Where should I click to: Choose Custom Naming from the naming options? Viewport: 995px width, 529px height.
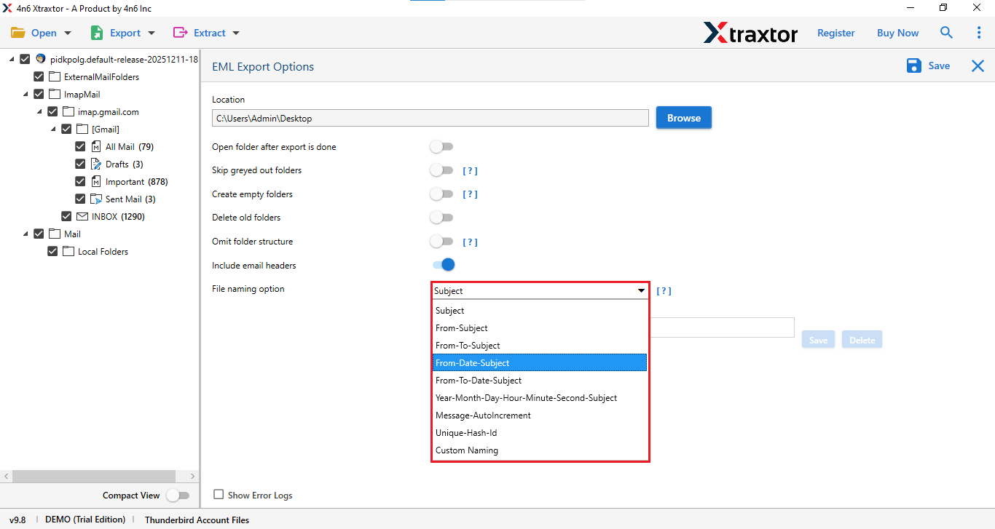pyautogui.click(x=467, y=450)
